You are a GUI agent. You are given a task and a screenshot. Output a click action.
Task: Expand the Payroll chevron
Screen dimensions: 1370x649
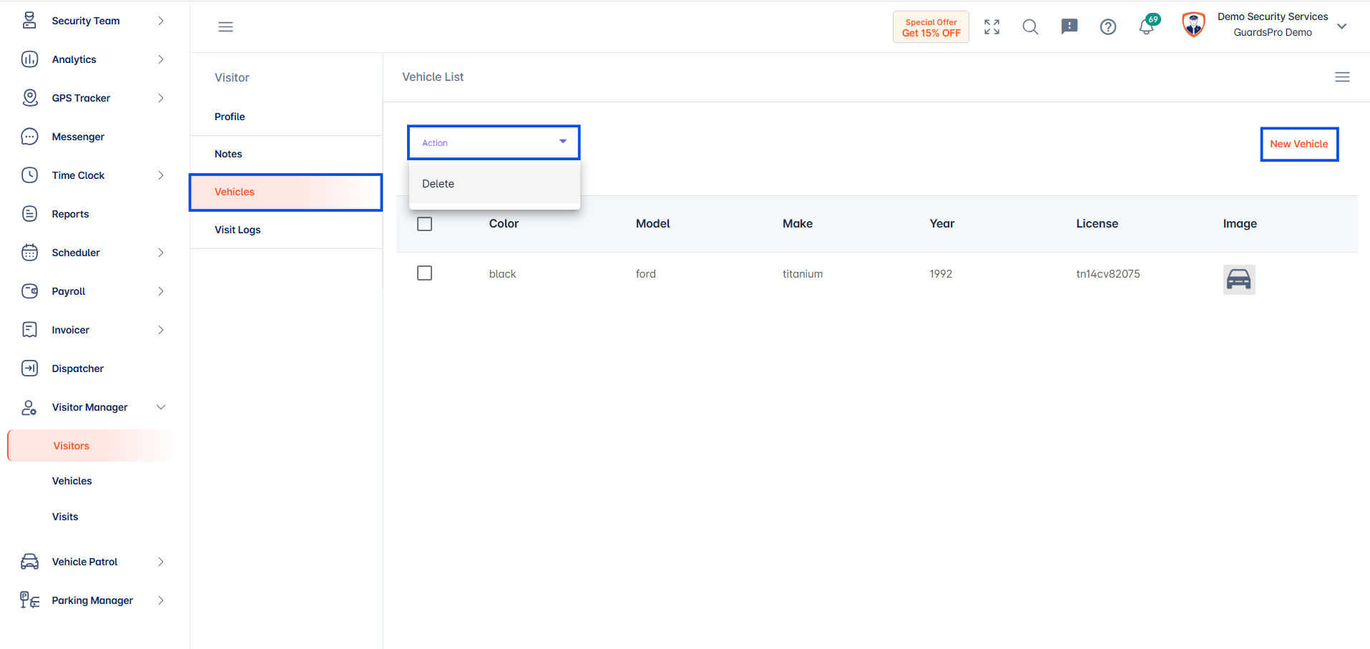161,291
